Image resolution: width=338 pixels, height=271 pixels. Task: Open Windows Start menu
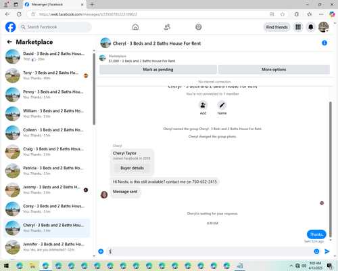point(6,266)
